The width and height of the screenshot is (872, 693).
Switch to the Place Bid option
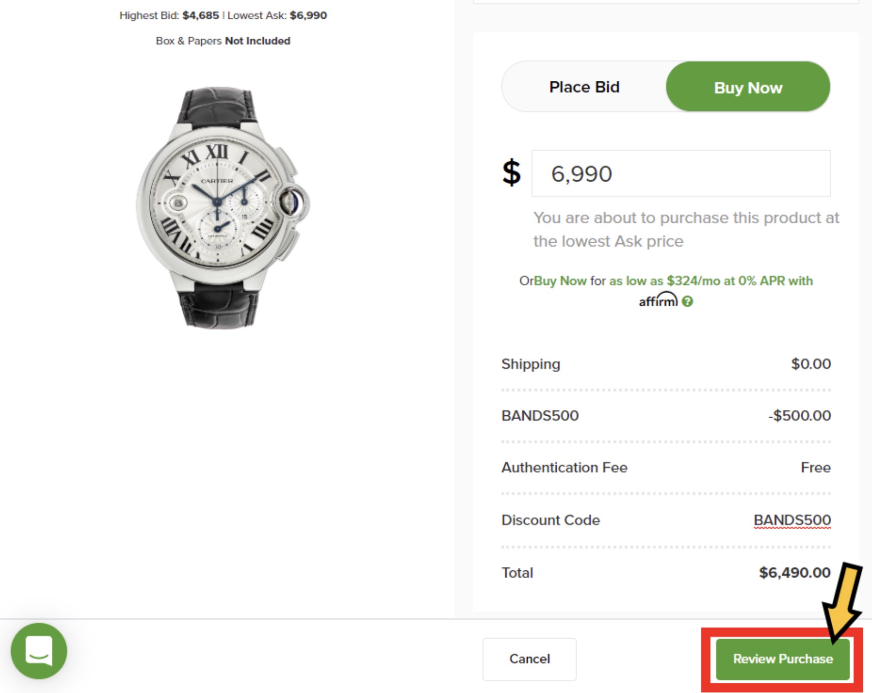point(584,87)
